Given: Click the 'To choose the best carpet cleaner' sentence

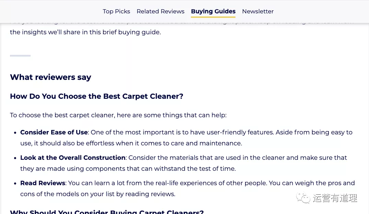Looking at the screenshot, I should 118,115.
